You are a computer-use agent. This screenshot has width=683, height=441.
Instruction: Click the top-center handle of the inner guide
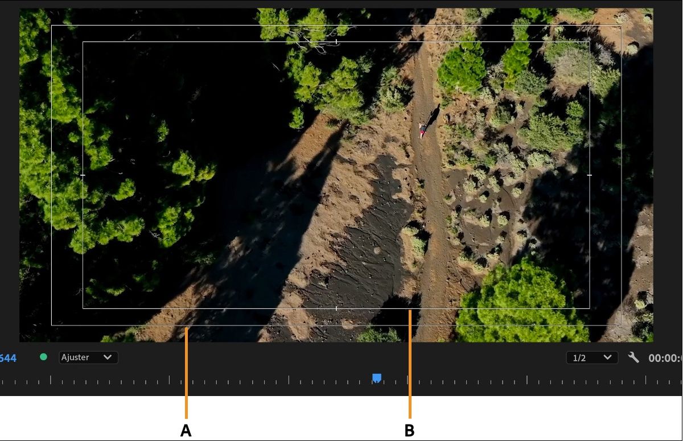336,42
